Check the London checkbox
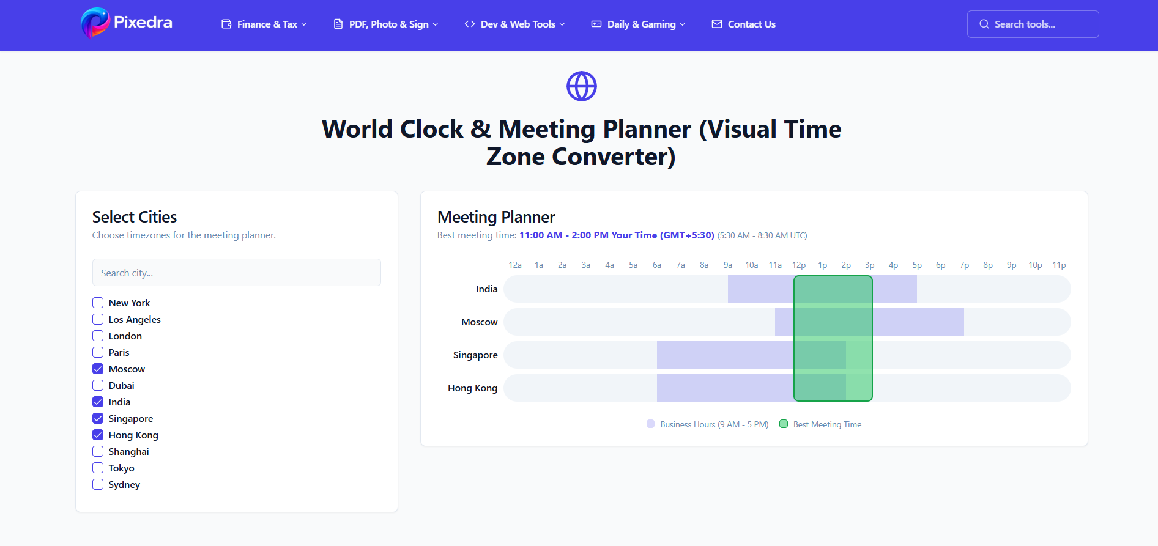Screen dimensions: 1158x546 98,336
